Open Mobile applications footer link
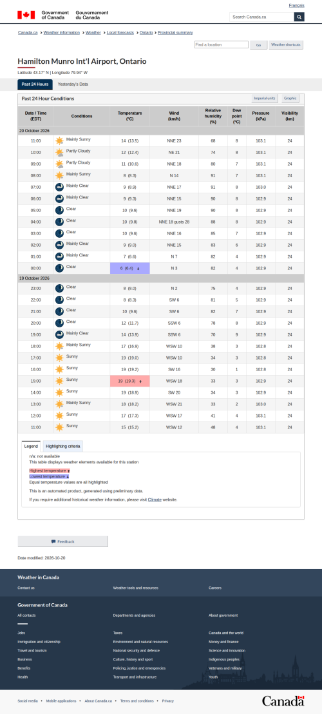 (61, 701)
